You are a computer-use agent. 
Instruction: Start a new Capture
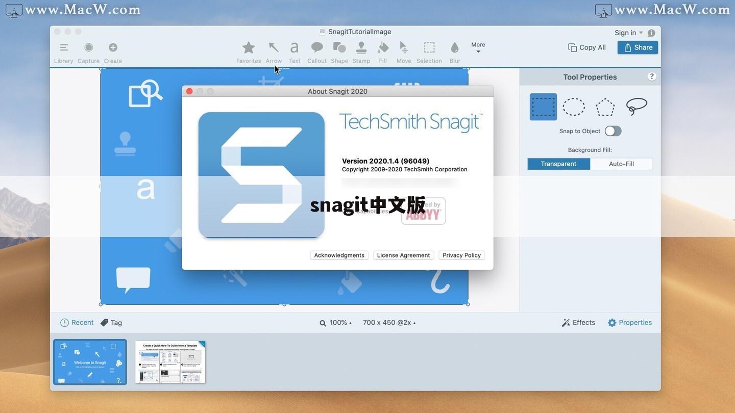coord(88,47)
